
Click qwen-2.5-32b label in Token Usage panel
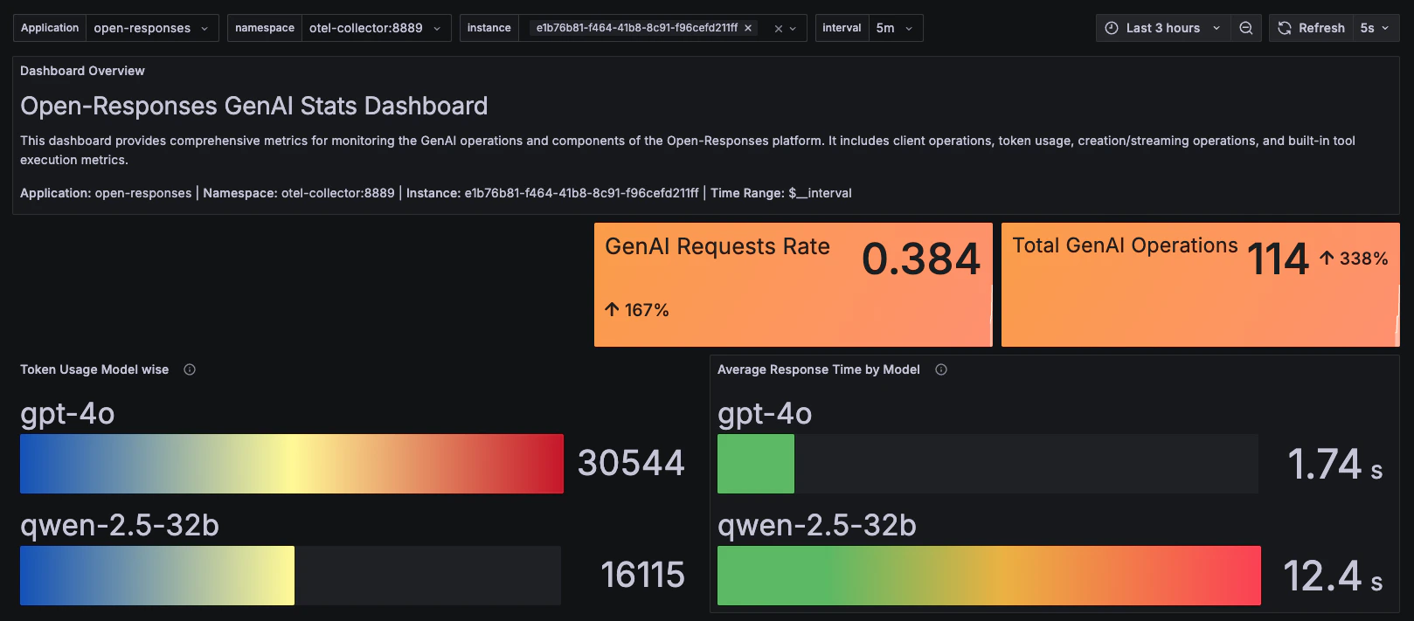coord(120,525)
